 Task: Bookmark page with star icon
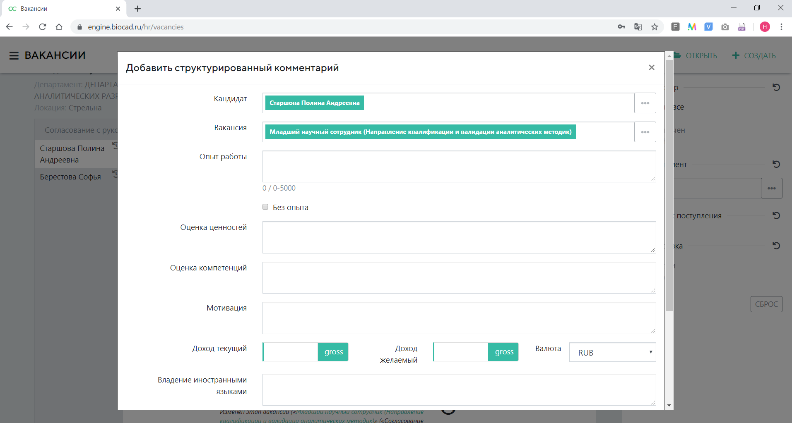coord(655,27)
